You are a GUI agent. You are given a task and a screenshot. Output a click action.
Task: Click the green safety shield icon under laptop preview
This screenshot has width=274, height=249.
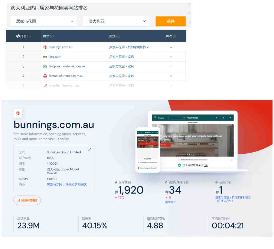(x=179, y=165)
